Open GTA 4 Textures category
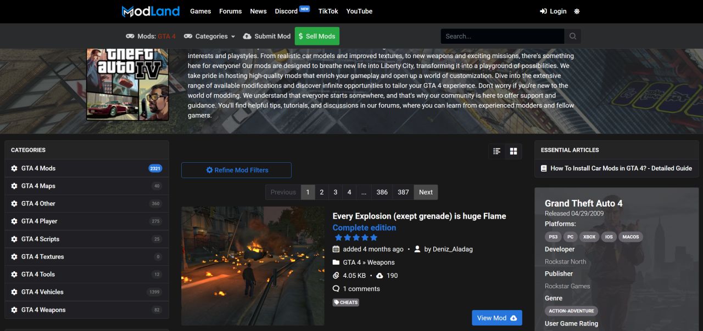The width and height of the screenshot is (703, 331). tap(87, 256)
